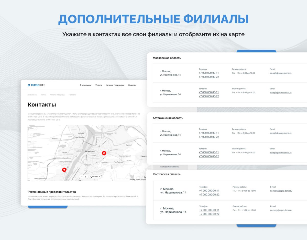Image resolution: width=307 pixels, height=240 pixels.
Task: Click phone link +7 000 000-00-22 in Астраханская область card
Action: coord(209,137)
